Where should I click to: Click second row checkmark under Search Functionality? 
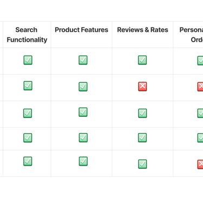coord(28,85)
